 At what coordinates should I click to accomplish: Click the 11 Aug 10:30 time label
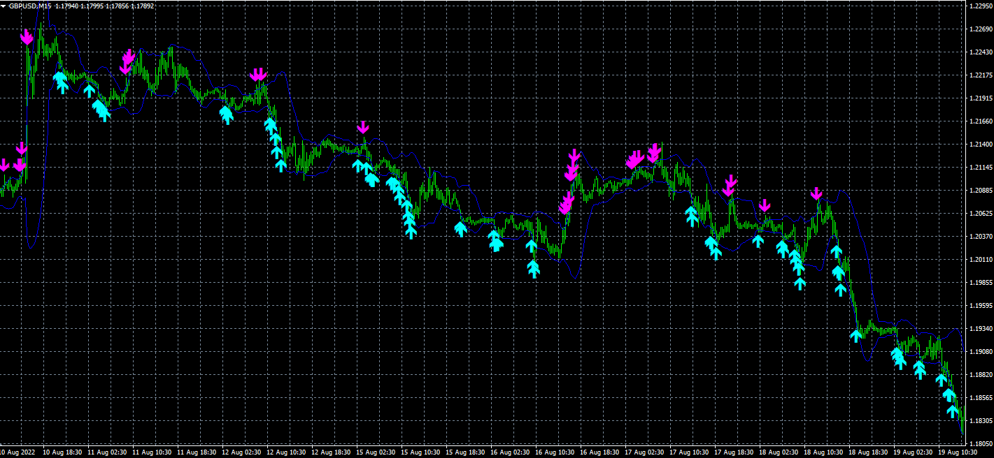(152, 452)
